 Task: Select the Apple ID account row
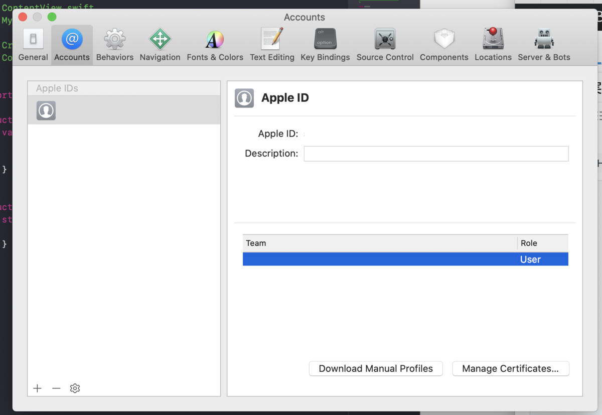click(124, 110)
